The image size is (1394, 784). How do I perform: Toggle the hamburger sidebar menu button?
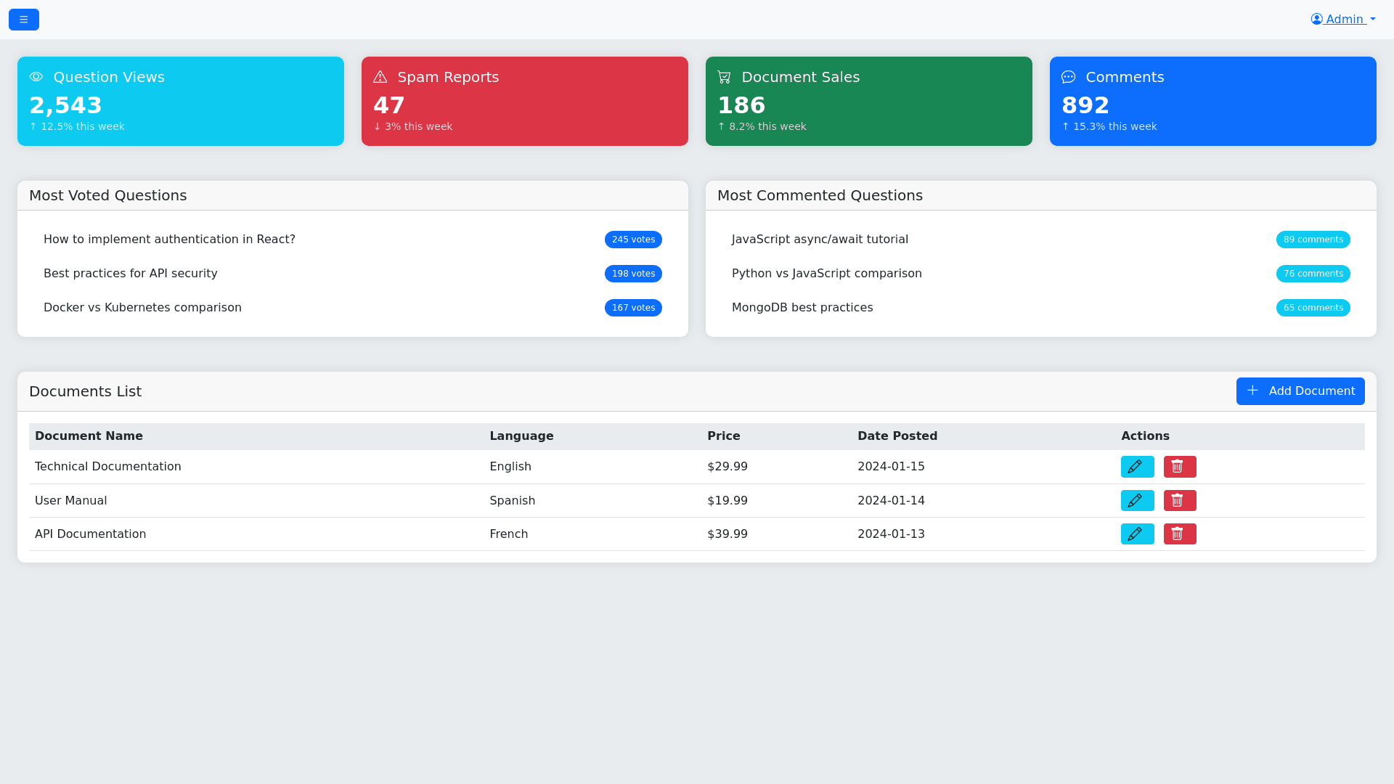pos(24,20)
